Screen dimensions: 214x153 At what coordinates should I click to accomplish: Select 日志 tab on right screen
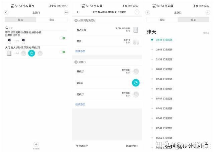(193, 20)
